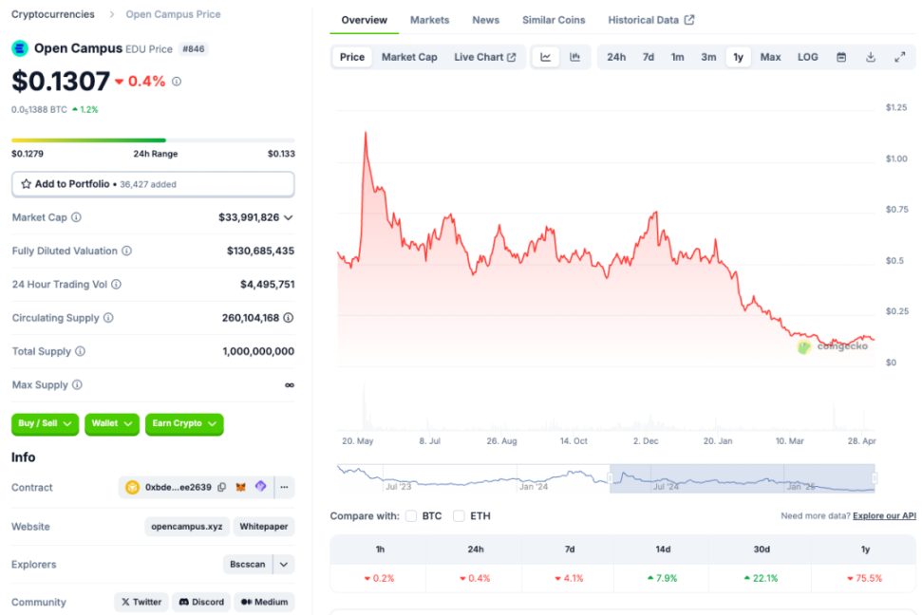Open Medium community link
Screen dimensions: 922x615
[x=264, y=602]
